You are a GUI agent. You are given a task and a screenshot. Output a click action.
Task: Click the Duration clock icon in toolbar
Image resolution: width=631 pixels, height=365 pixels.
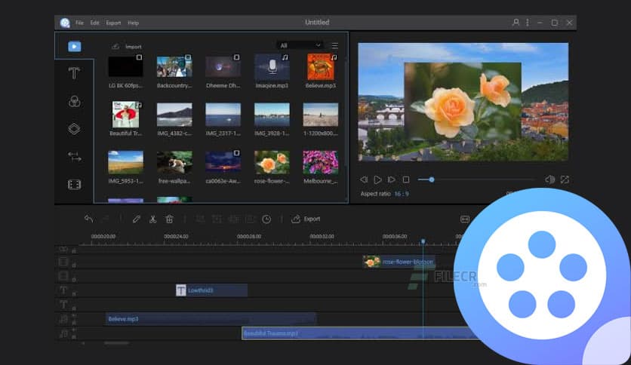pos(266,219)
